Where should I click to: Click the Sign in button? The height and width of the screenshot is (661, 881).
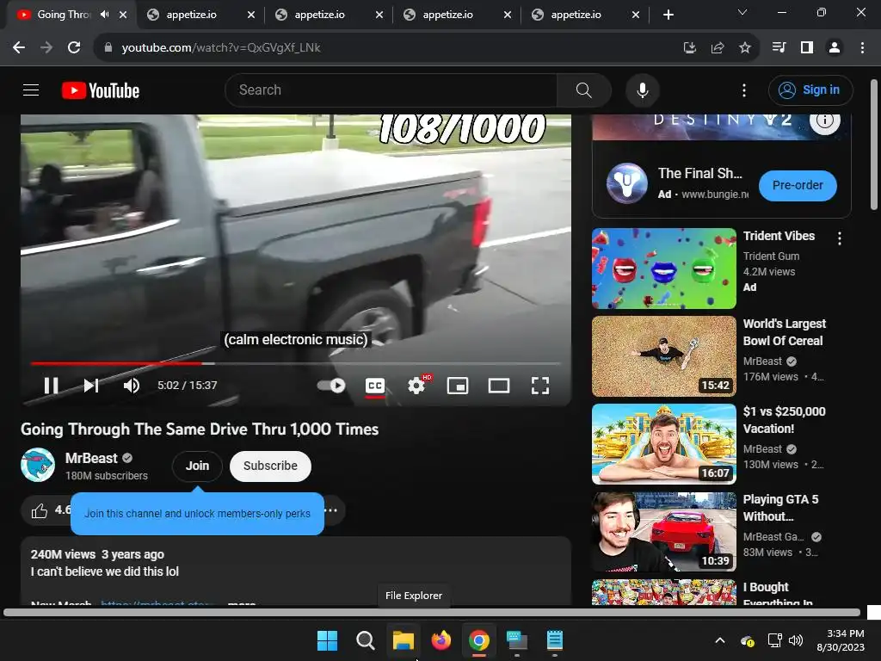click(810, 90)
